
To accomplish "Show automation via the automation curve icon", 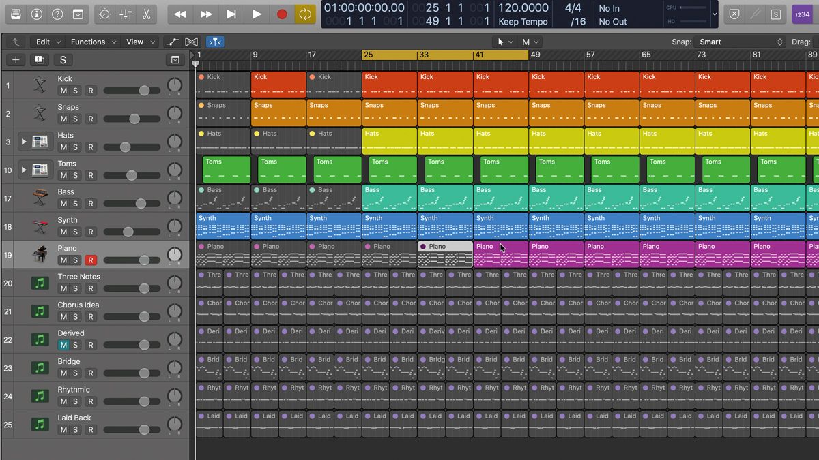I will click(x=173, y=42).
